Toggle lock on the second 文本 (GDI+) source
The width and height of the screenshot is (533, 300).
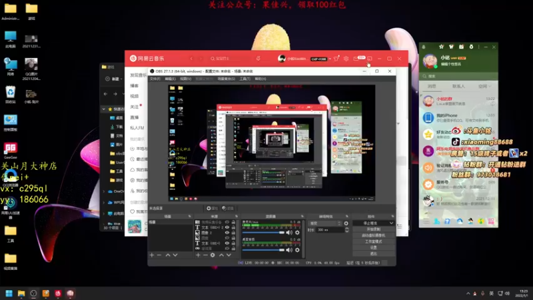(x=234, y=243)
